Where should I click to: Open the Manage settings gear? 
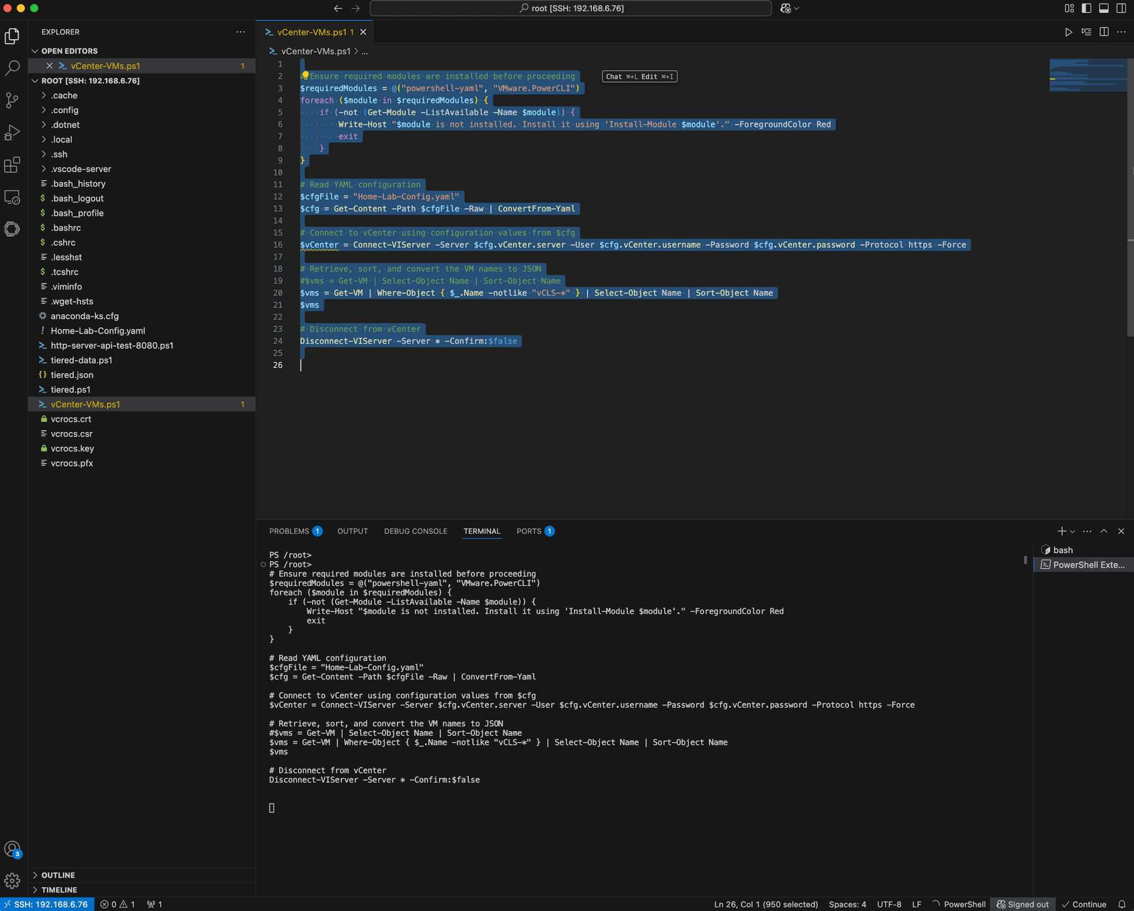(12, 880)
